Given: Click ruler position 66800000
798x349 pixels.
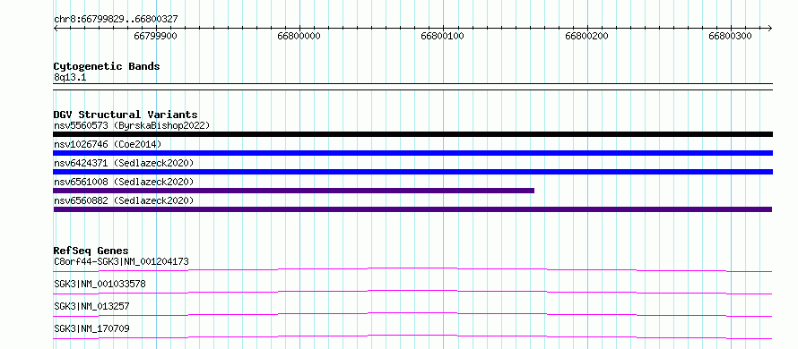Looking at the screenshot, I should (299, 36).
